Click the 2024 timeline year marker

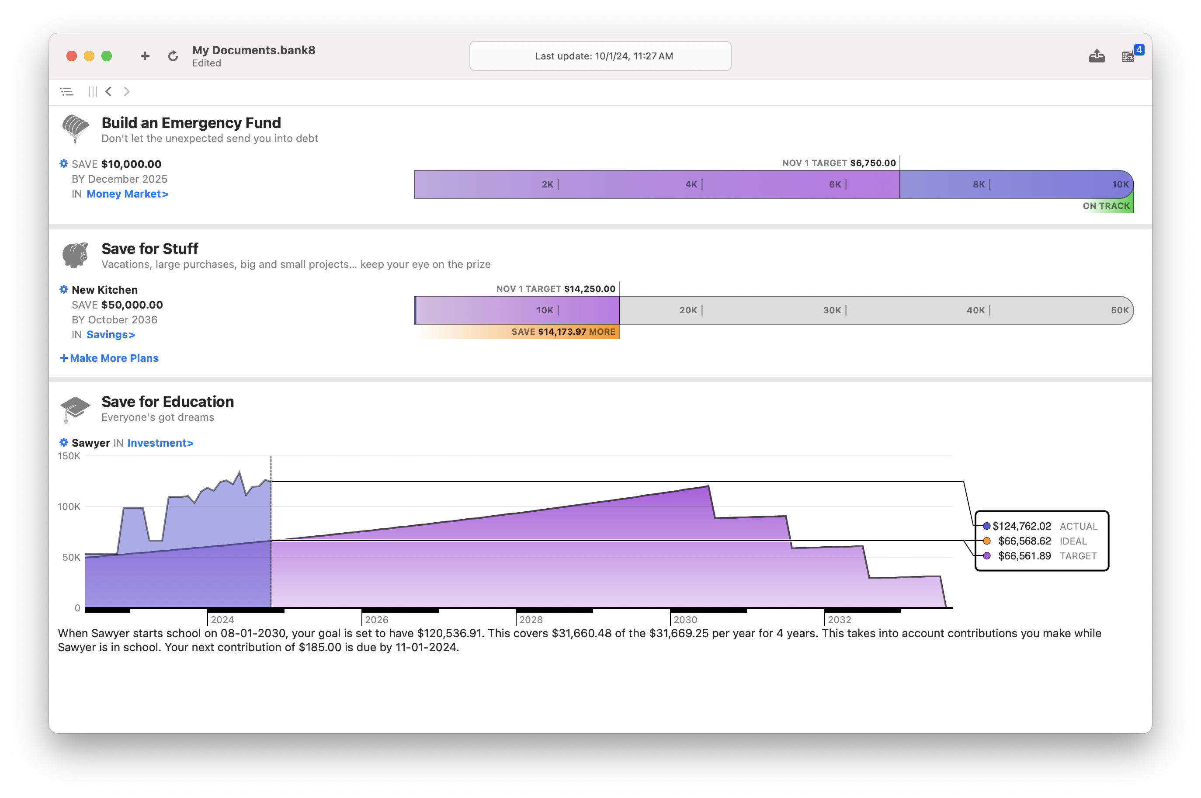222,619
